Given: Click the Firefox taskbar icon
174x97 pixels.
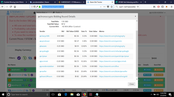Looking at the screenshot, I should point(84,95).
